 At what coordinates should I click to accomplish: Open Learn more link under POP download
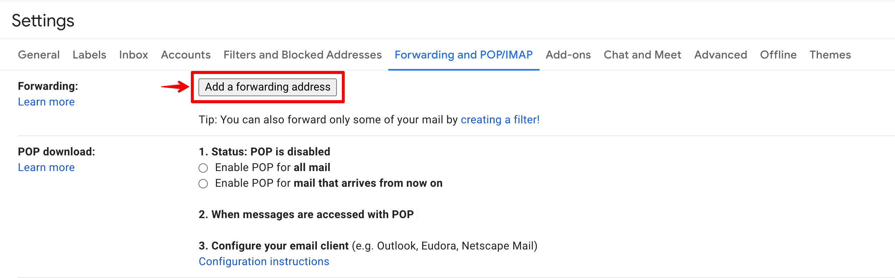tap(46, 168)
